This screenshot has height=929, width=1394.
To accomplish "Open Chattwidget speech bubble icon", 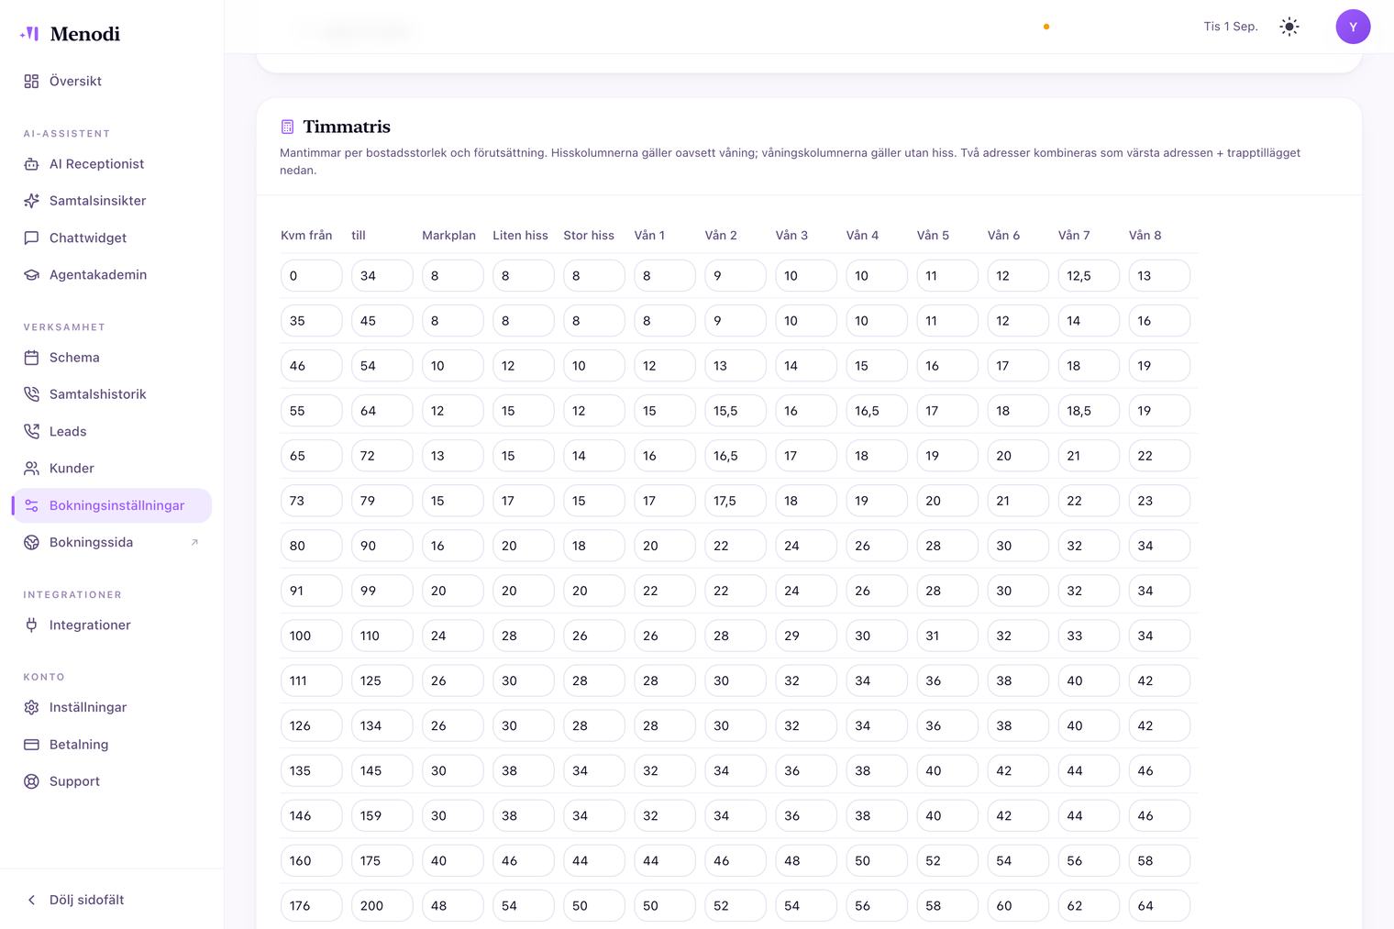I will (31, 238).
